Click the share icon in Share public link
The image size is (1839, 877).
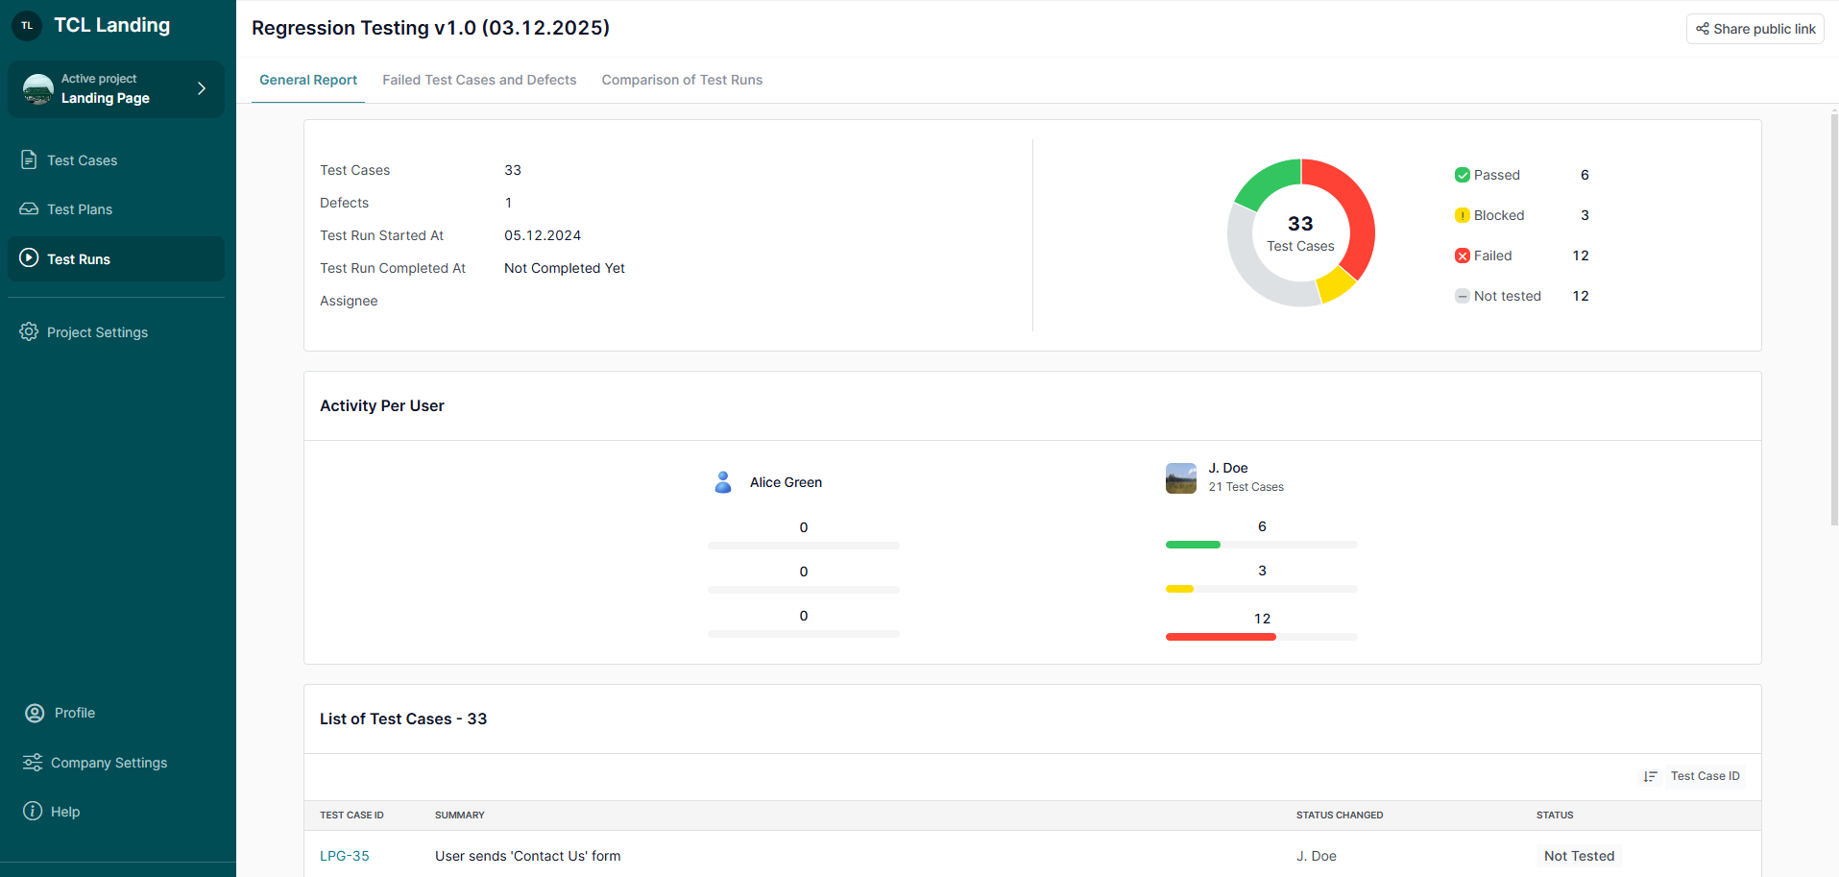(1702, 29)
